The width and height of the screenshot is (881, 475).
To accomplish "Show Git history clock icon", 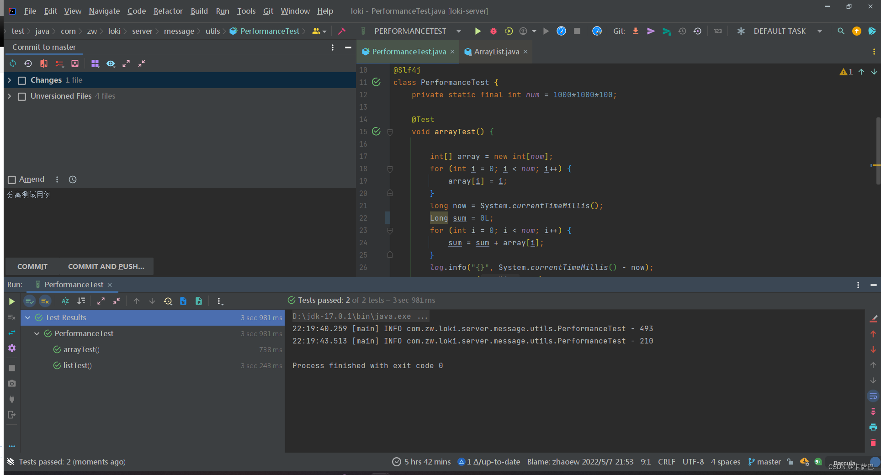I will [682, 31].
